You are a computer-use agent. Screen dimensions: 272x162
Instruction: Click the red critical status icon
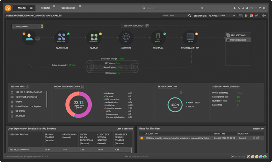(x=249, y=157)
